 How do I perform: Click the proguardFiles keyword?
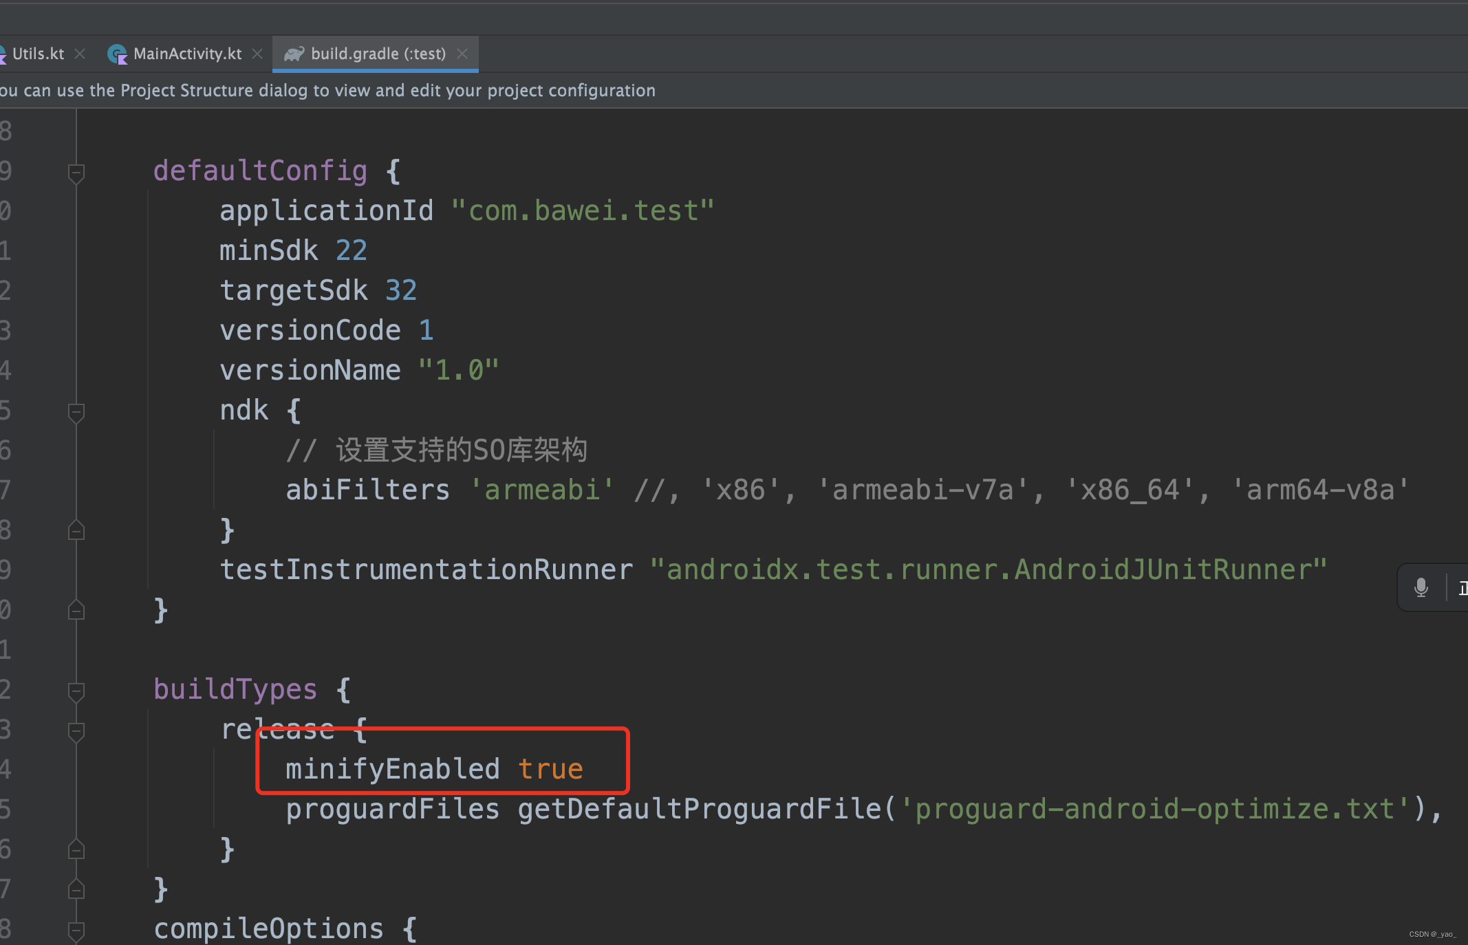click(393, 809)
